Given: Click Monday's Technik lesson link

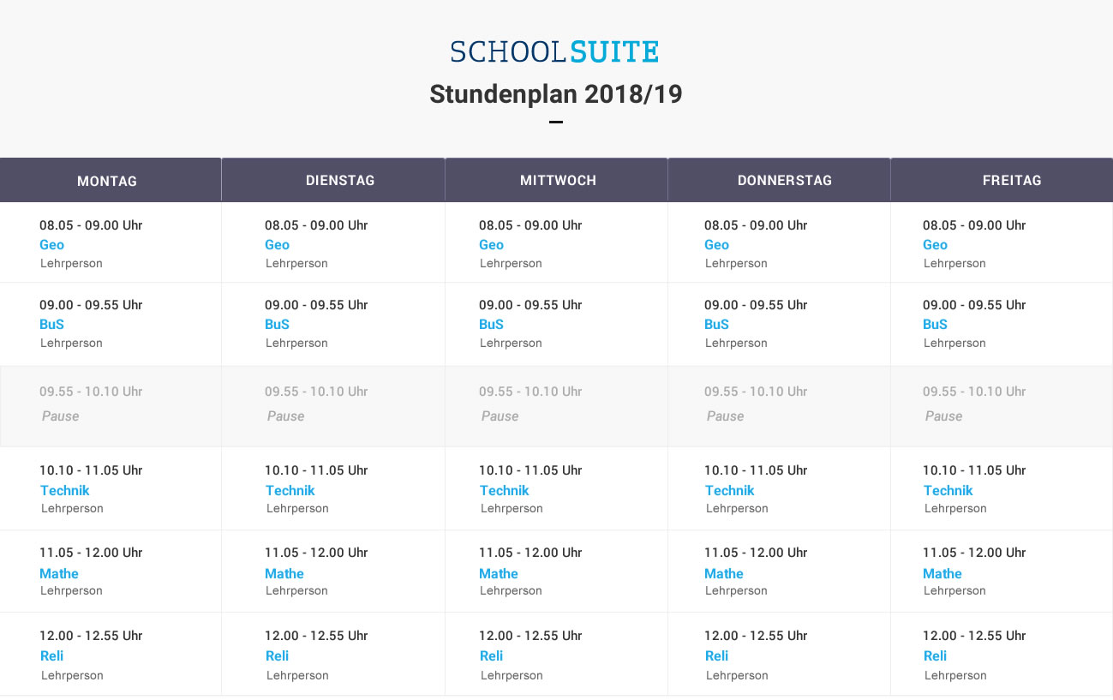Looking at the screenshot, I should click(65, 491).
